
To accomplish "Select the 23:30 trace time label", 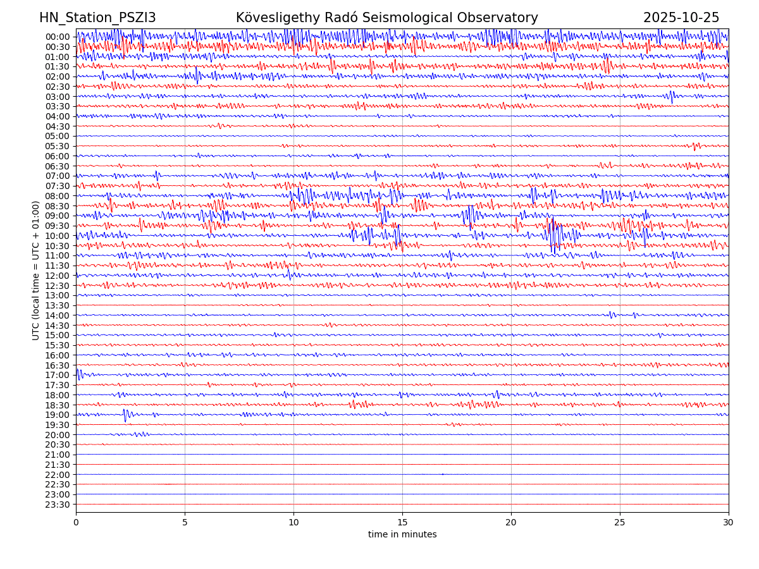I will (x=57, y=505).
